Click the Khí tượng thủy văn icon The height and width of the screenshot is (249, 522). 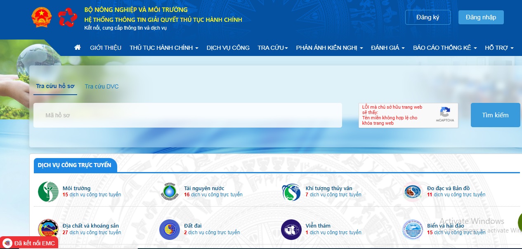(x=291, y=192)
